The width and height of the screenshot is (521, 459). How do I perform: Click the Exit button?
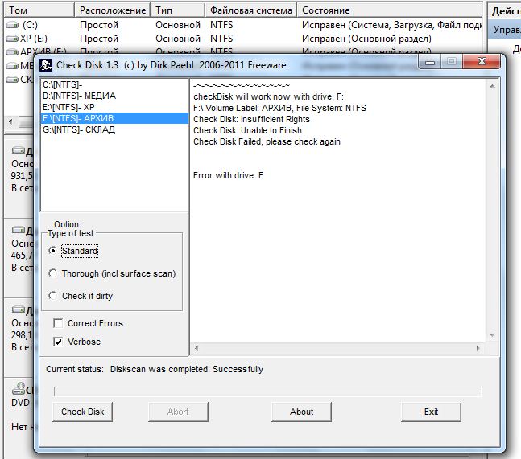click(431, 412)
